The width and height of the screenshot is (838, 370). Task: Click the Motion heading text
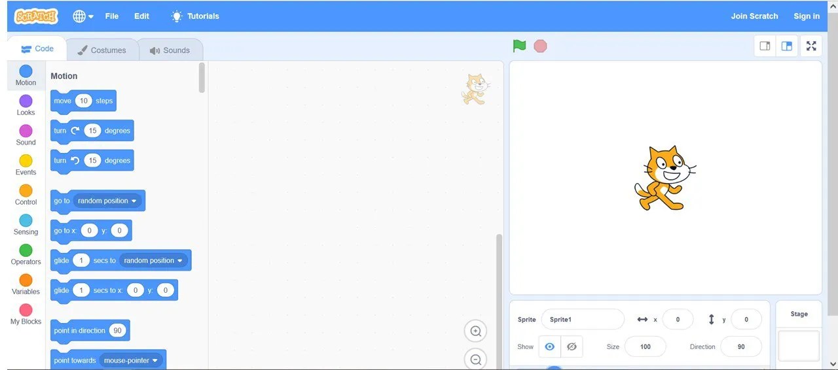pyautogui.click(x=64, y=76)
